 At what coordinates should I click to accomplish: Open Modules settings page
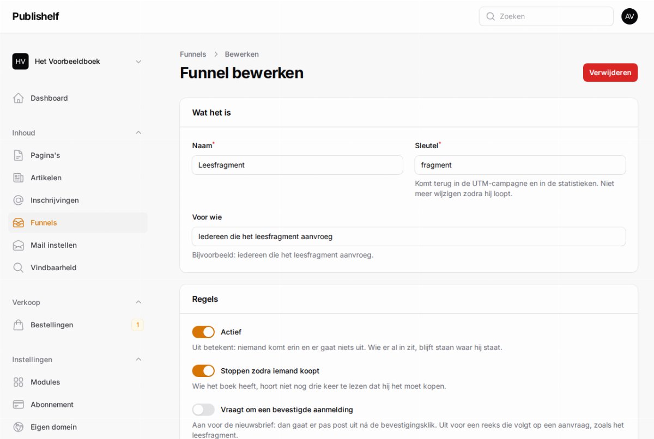click(78, 382)
